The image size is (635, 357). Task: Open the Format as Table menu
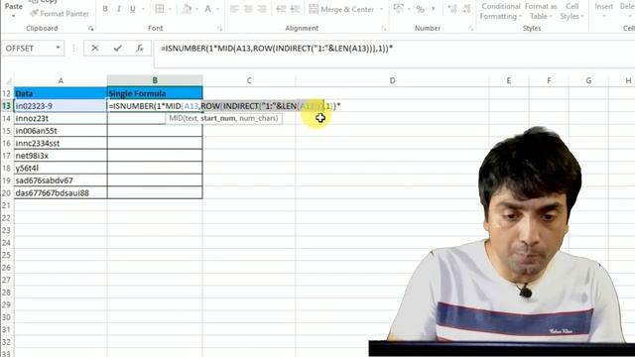[x=541, y=11]
